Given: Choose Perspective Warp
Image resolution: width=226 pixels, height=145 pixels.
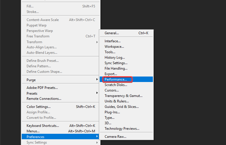Looking at the screenshot, I should click(x=60, y=31).
